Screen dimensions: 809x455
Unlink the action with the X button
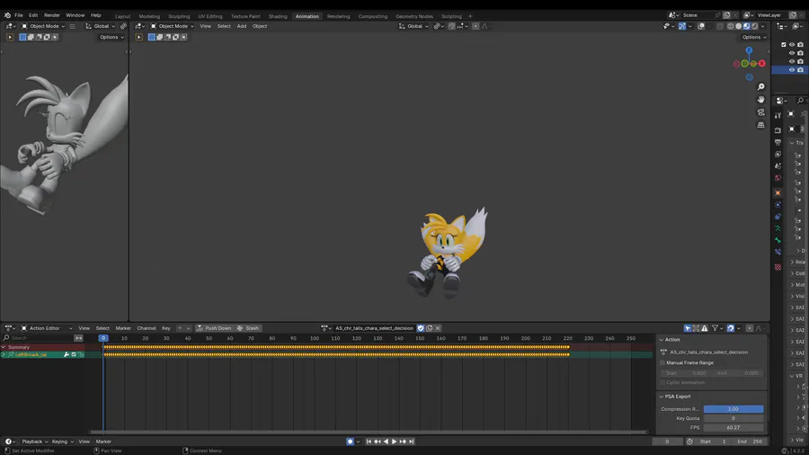pyautogui.click(x=438, y=328)
